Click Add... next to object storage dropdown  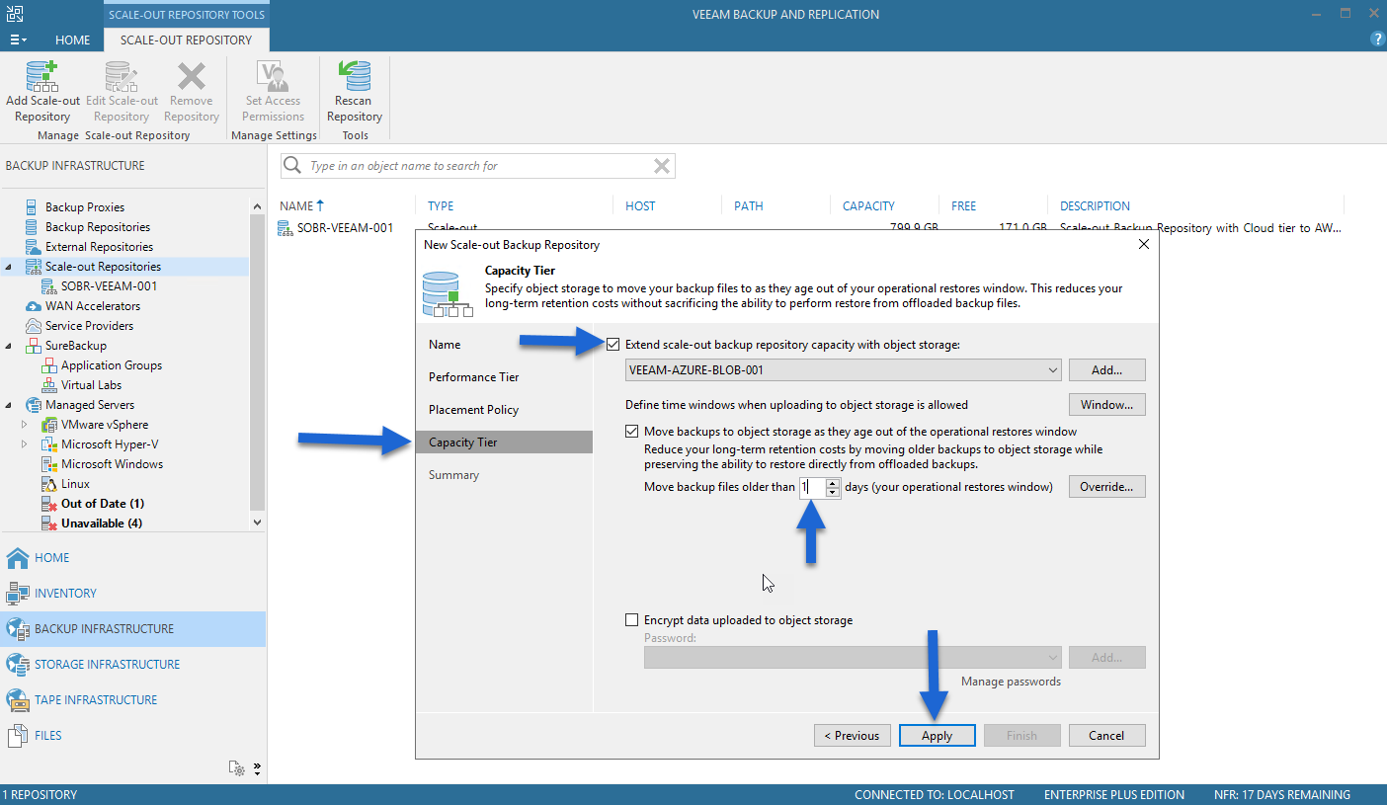click(1106, 370)
